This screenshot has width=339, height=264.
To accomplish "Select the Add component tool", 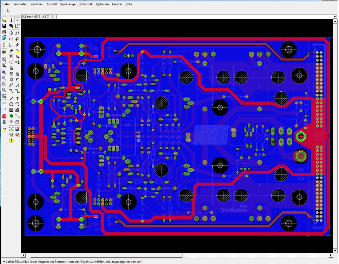I will 17,57.
